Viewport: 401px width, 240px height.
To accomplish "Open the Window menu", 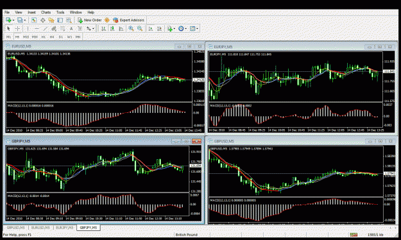I will click(76, 12).
